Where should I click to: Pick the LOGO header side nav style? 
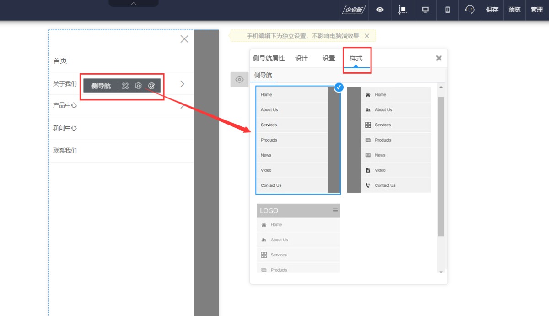298,238
